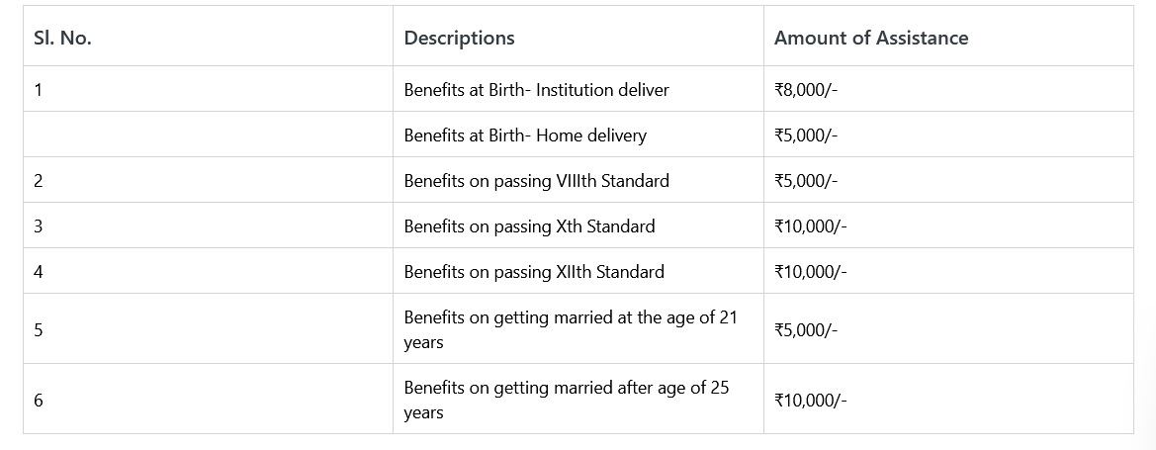The image size is (1156, 450).
Task: Click the ₹5,000/- amount for home delivery
Action: point(806,135)
